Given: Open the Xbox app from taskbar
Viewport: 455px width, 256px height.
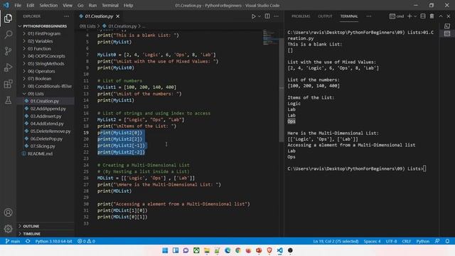Looking at the screenshot, I should pyautogui.click(x=196, y=250).
